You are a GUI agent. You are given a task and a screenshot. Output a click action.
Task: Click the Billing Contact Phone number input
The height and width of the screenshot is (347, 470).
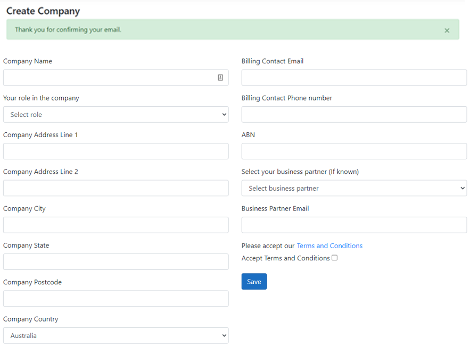pyautogui.click(x=353, y=114)
